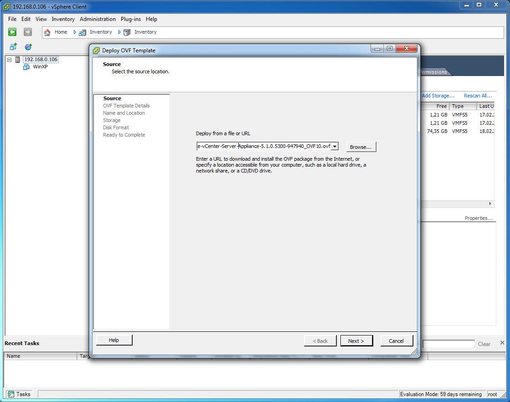Click the vSphere Client title bar icon
The height and width of the screenshot is (402, 510).
[x=6, y=6]
